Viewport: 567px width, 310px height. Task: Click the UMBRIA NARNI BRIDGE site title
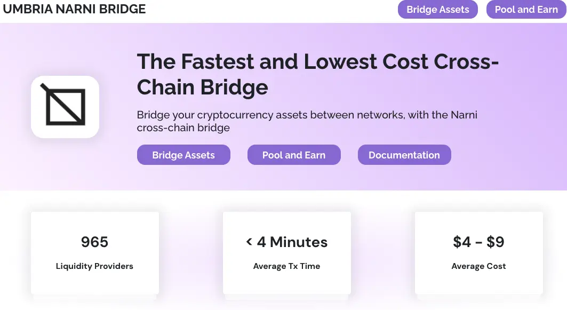click(74, 9)
